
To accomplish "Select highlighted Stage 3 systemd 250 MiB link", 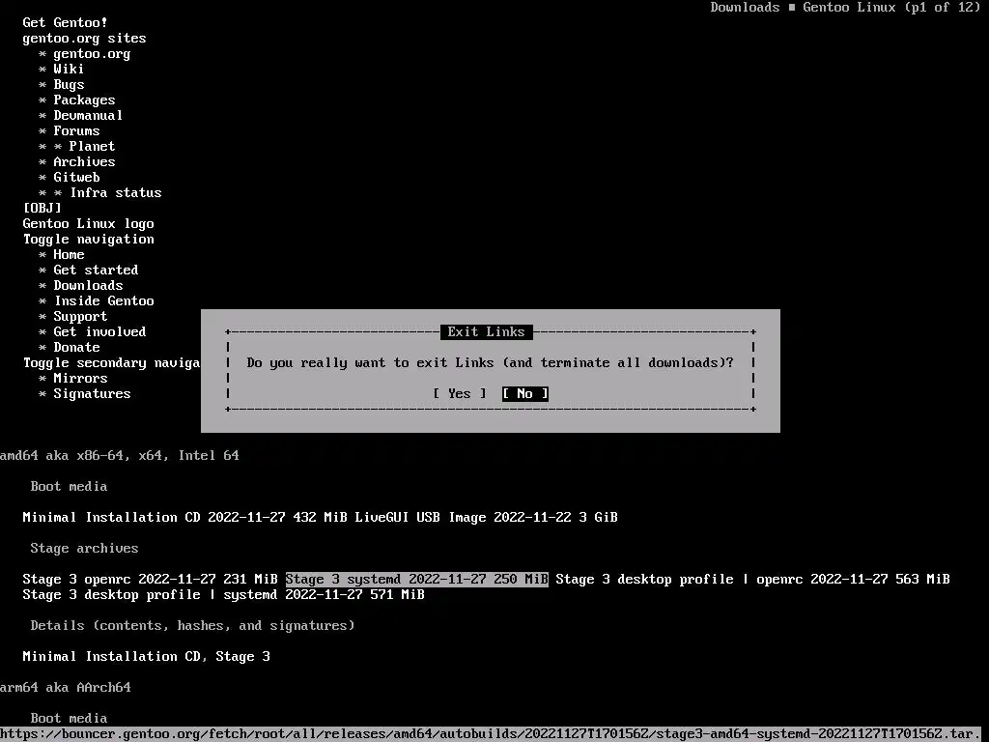I will tap(417, 580).
